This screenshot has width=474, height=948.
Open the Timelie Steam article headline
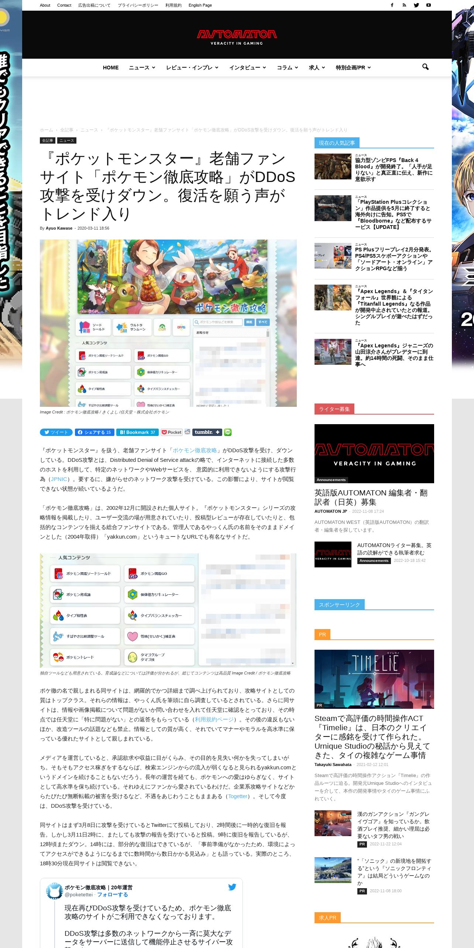tap(372, 737)
